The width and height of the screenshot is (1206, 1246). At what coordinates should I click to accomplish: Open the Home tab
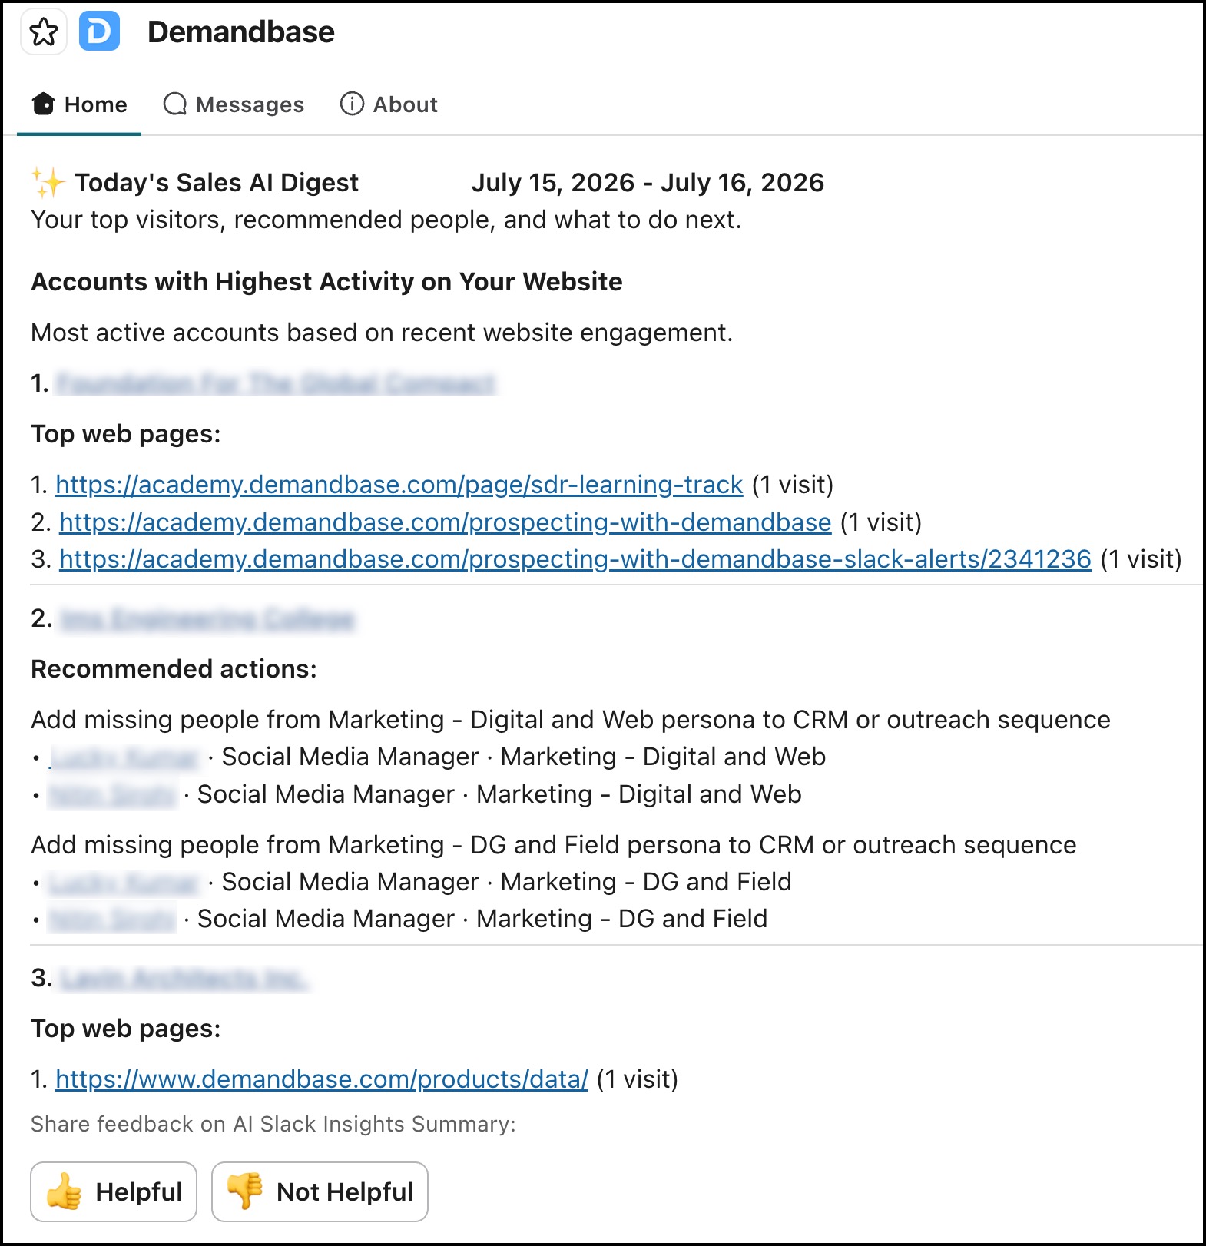click(x=79, y=104)
